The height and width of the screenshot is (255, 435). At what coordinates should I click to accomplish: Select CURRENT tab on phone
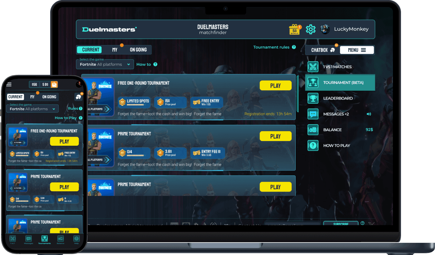[x=15, y=97]
